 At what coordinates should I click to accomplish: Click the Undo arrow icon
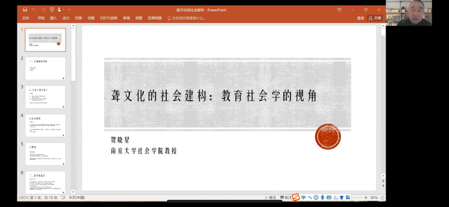point(34,10)
